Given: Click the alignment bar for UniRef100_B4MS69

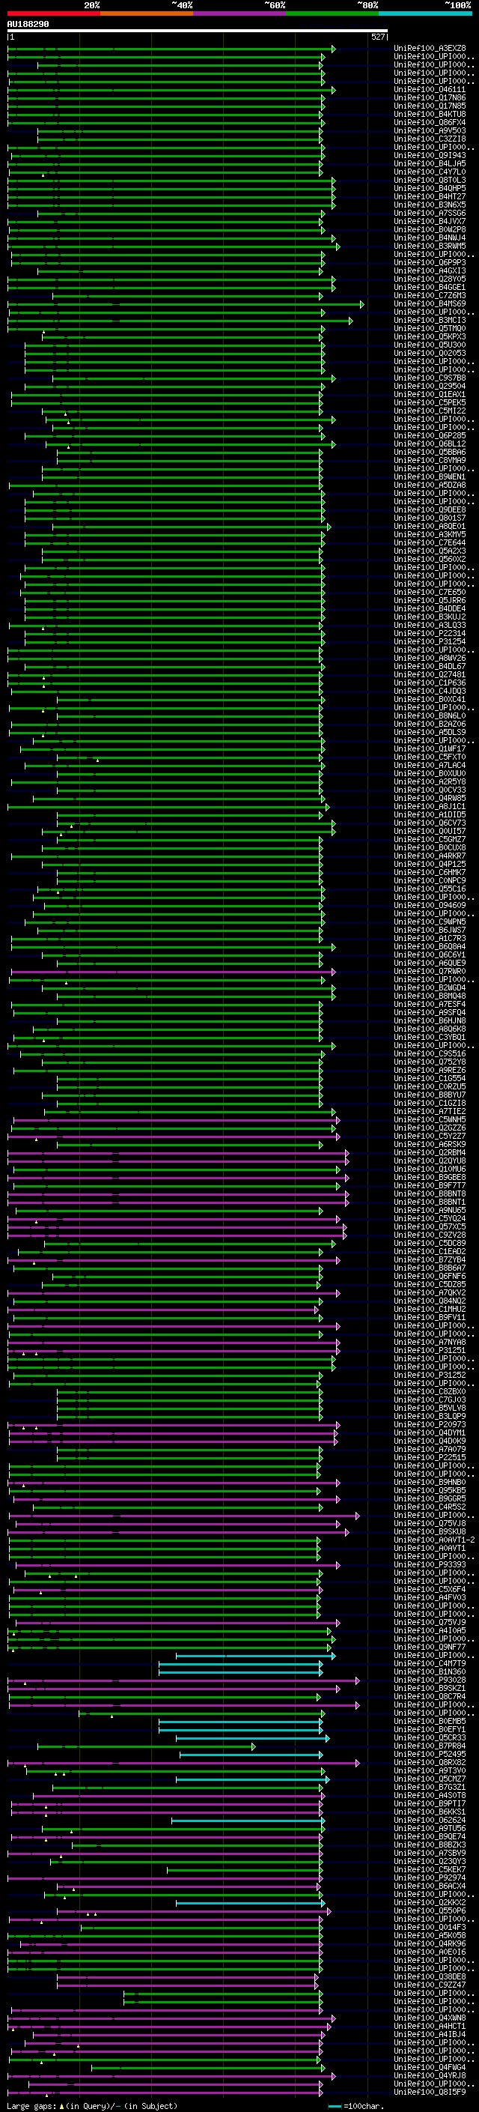Looking at the screenshot, I should [x=186, y=304].
